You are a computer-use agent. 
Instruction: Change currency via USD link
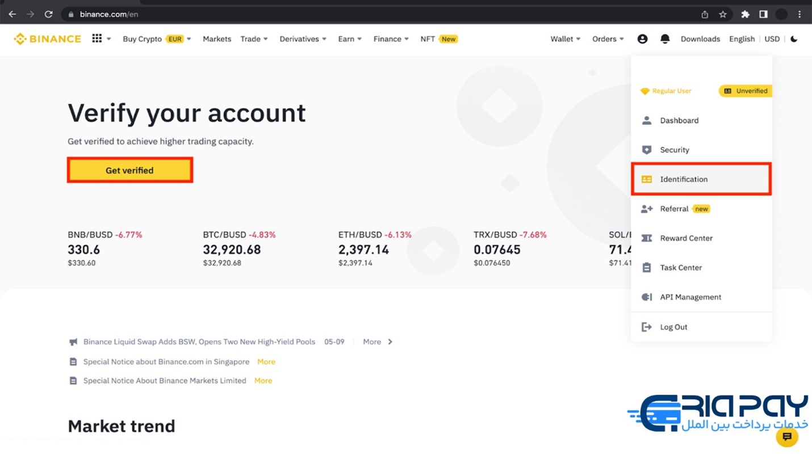[x=772, y=39]
